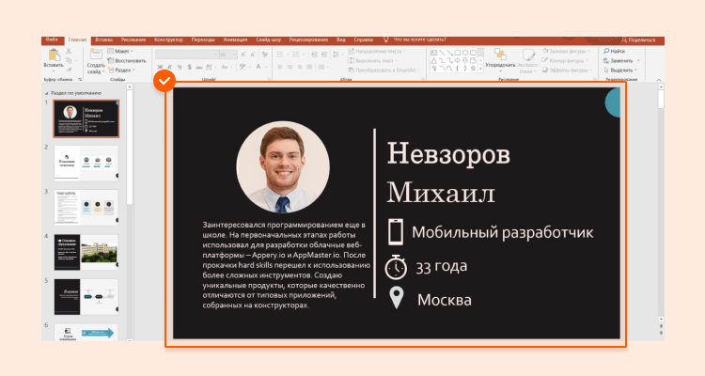This screenshot has height=376, width=705.
Task: Increase list indent level icon
Action: 323,55
